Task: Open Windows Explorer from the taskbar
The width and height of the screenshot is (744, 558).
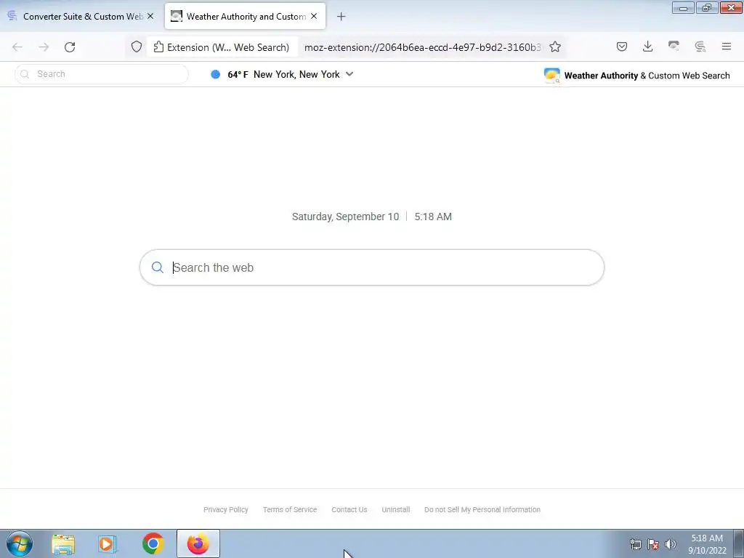Action: (x=63, y=543)
